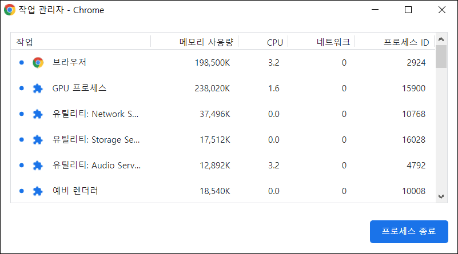Image resolution: width=458 pixels, height=254 pixels.
Task: Click the memory value 37,496K
Action: click(x=214, y=114)
